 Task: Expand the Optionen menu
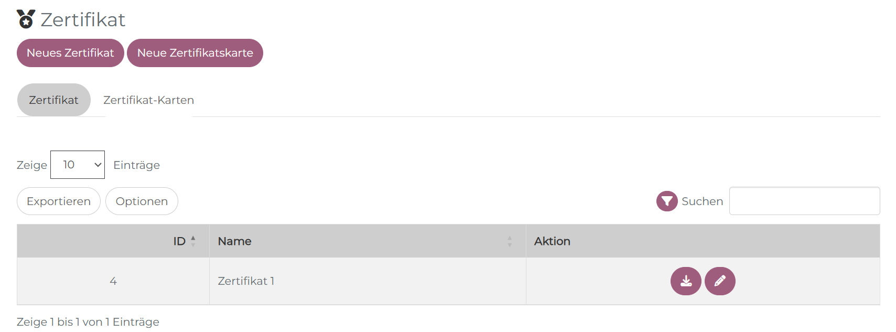coord(142,201)
